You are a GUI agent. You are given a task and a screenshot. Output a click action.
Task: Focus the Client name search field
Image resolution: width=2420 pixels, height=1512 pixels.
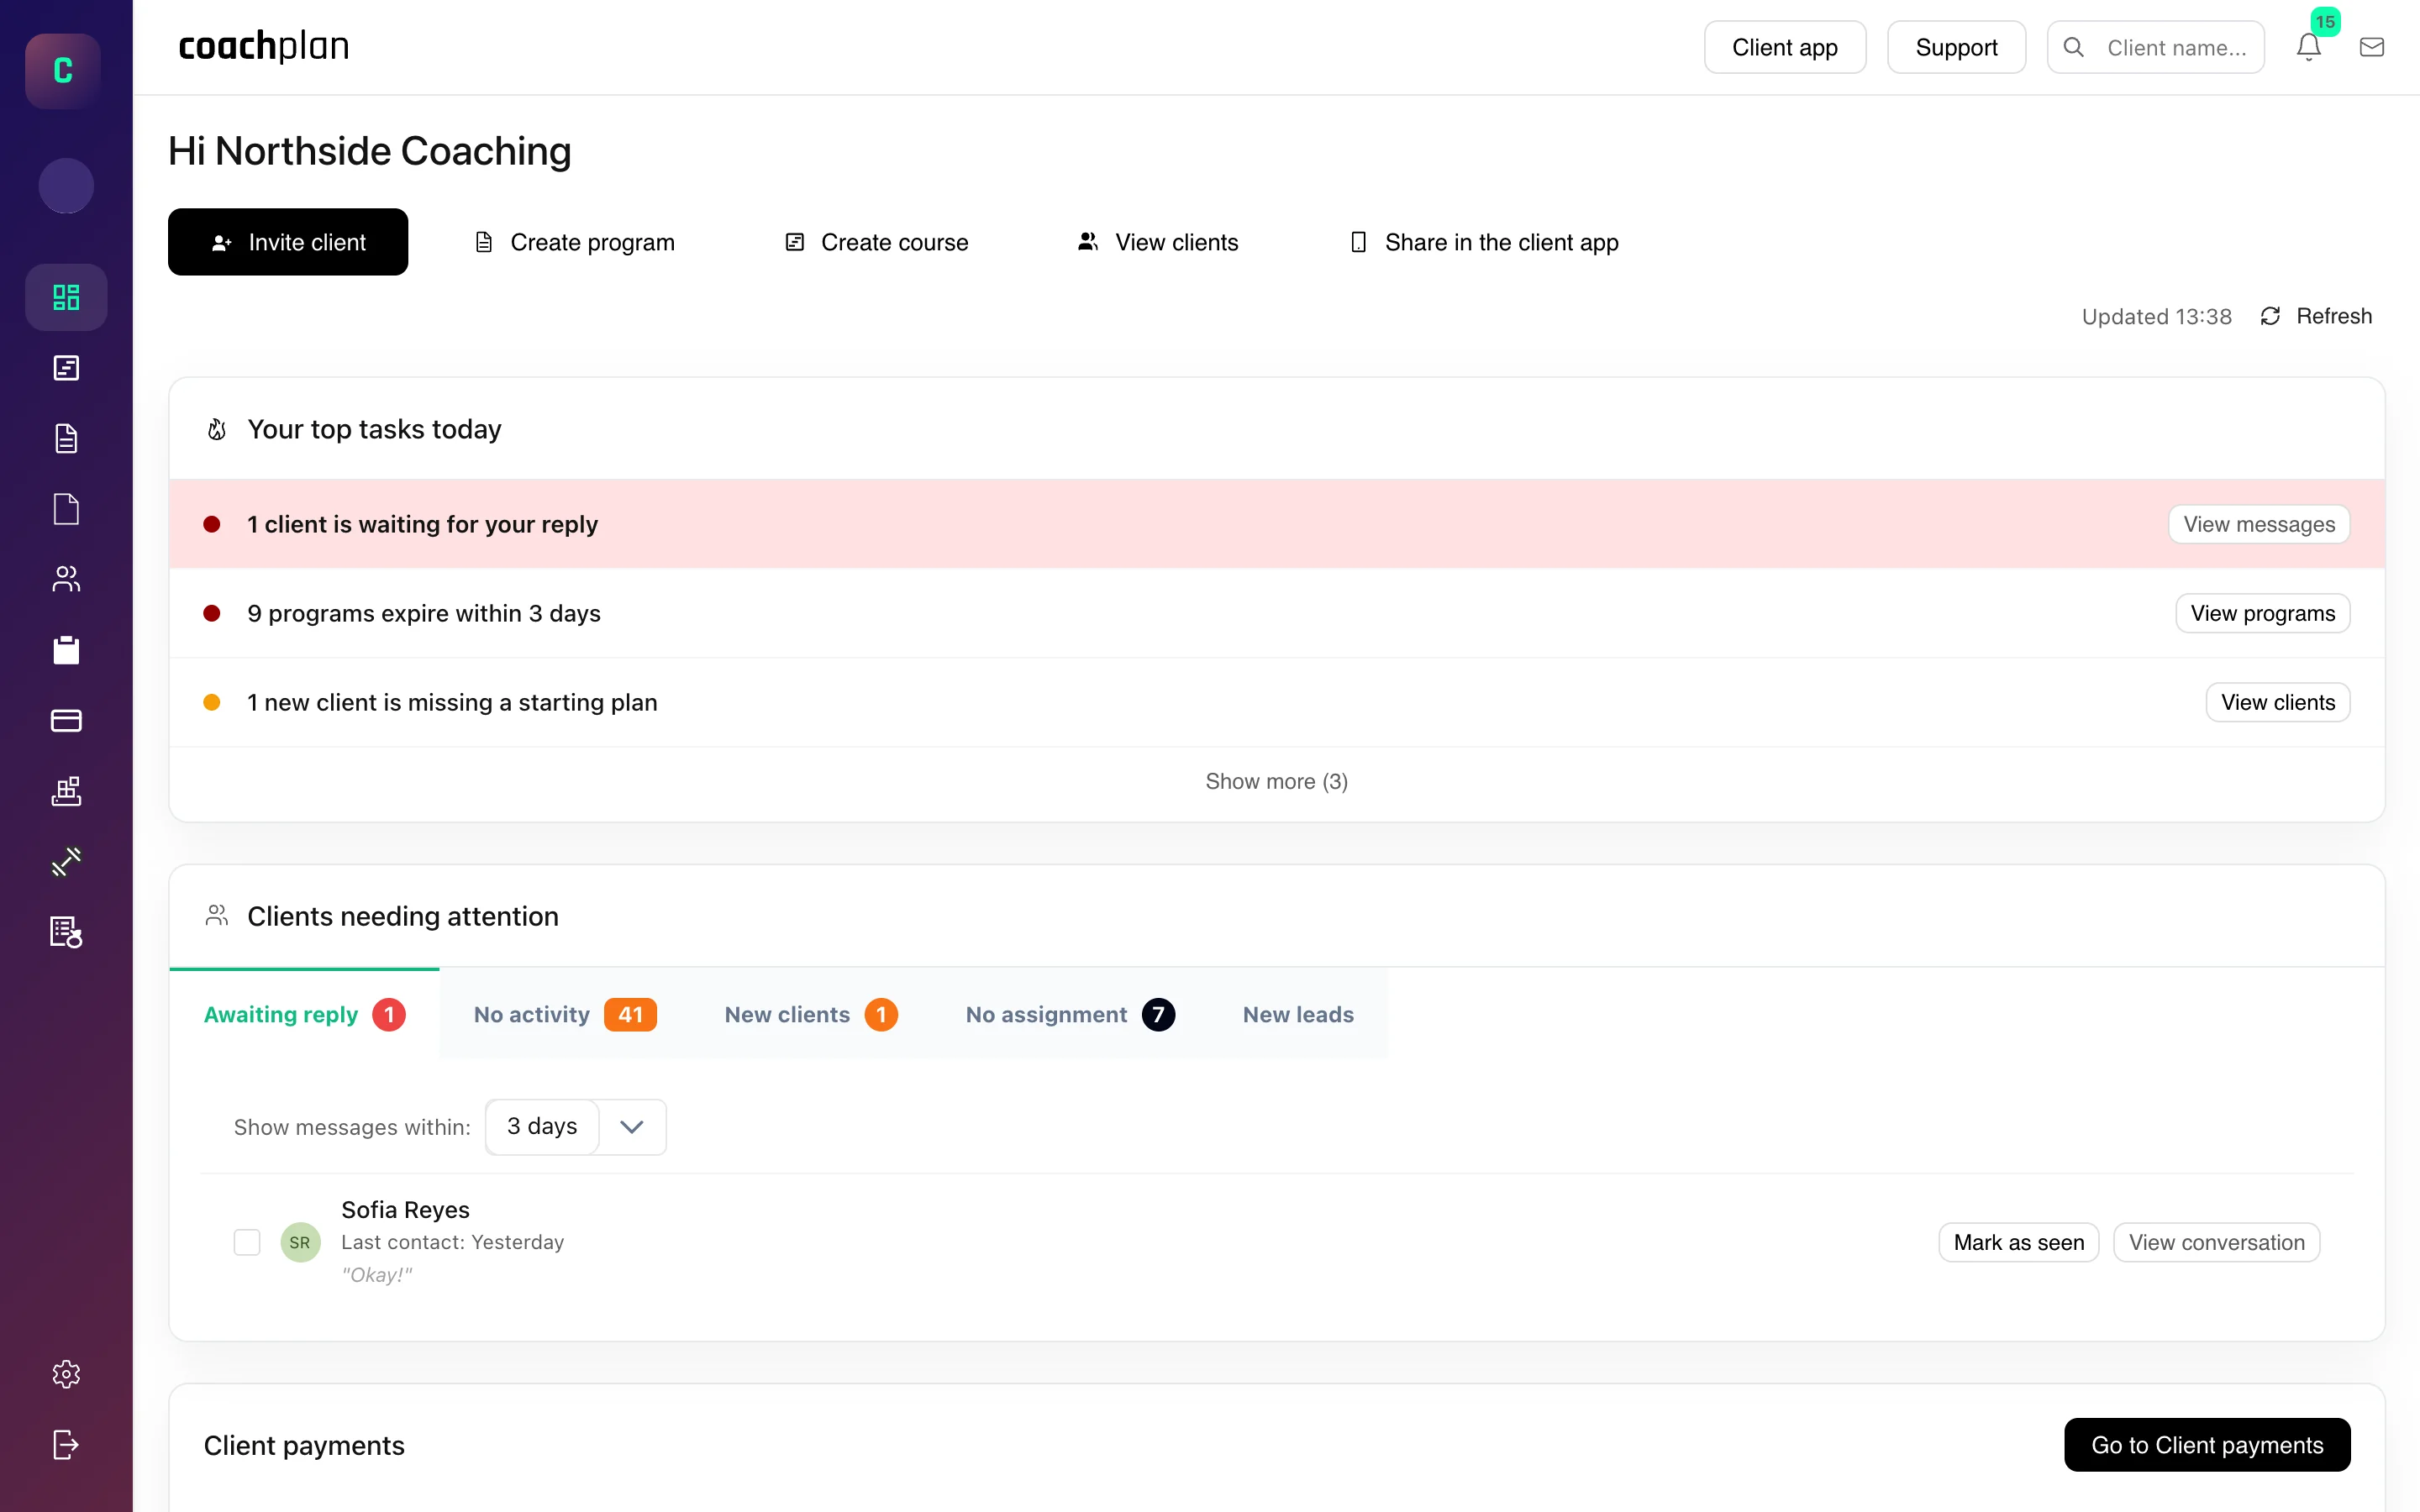point(2155,47)
